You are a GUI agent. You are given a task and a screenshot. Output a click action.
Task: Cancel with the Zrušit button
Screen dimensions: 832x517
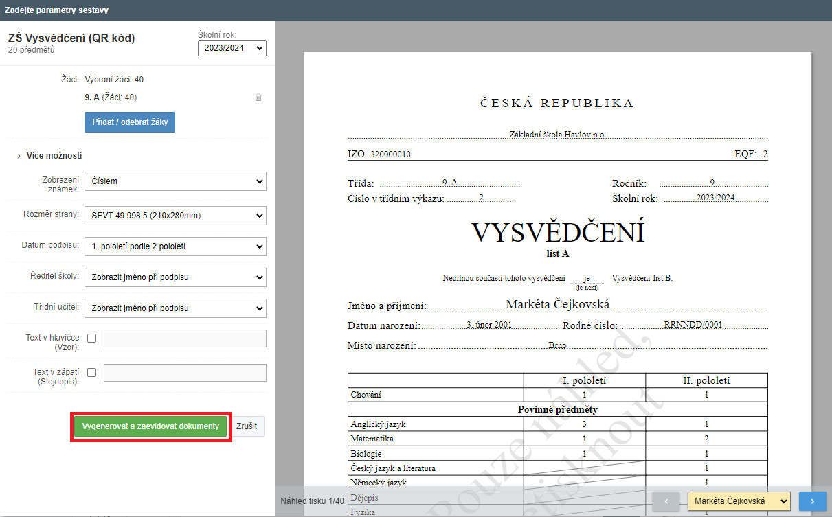(247, 426)
